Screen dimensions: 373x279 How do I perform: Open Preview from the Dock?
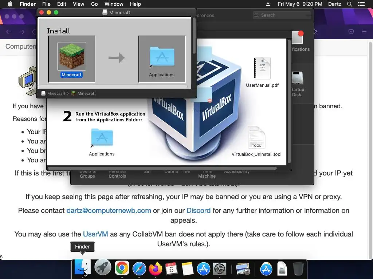[243, 269]
